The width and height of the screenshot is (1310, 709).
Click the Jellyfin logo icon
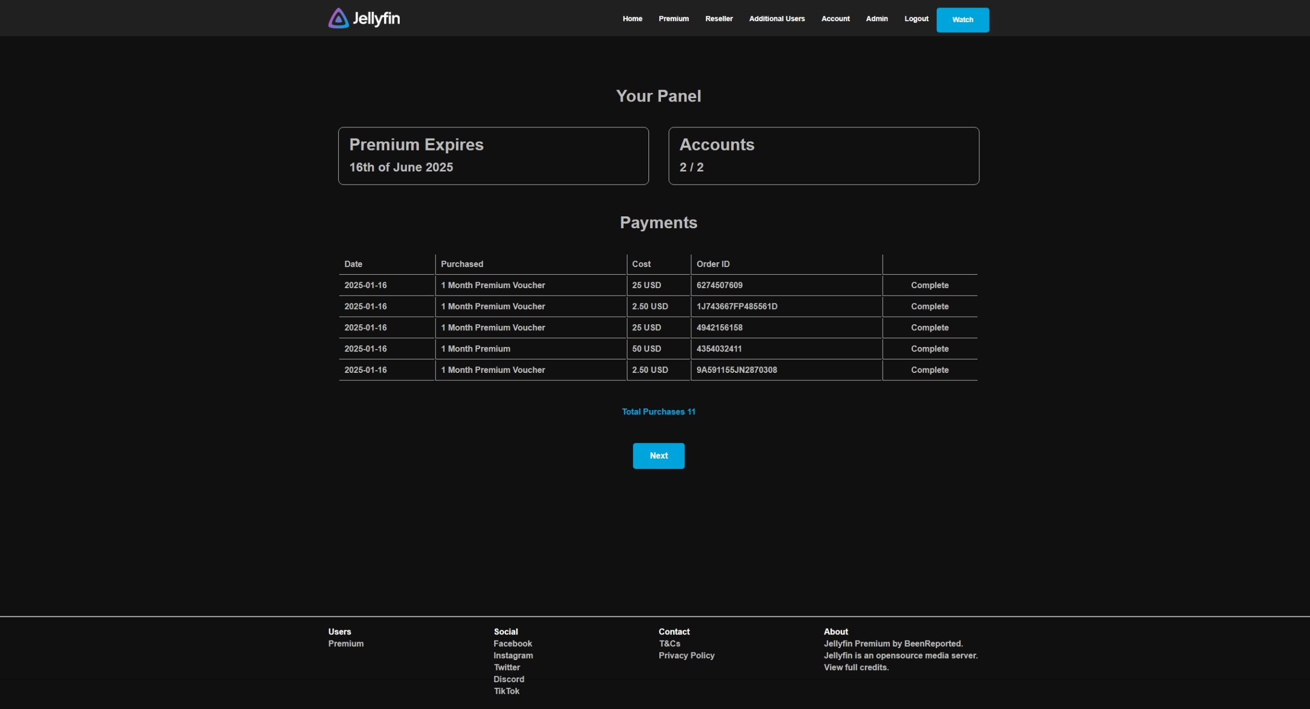pyautogui.click(x=338, y=18)
